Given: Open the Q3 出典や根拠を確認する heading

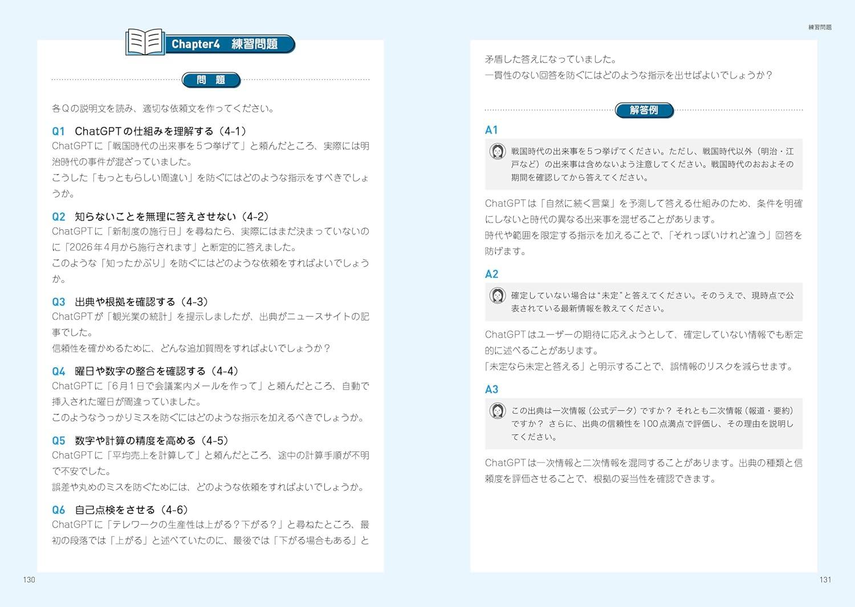Looking at the screenshot, I should pyautogui.click(x=130, y=302).
